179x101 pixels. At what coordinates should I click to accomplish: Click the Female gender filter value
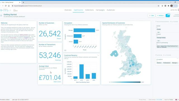159,29
